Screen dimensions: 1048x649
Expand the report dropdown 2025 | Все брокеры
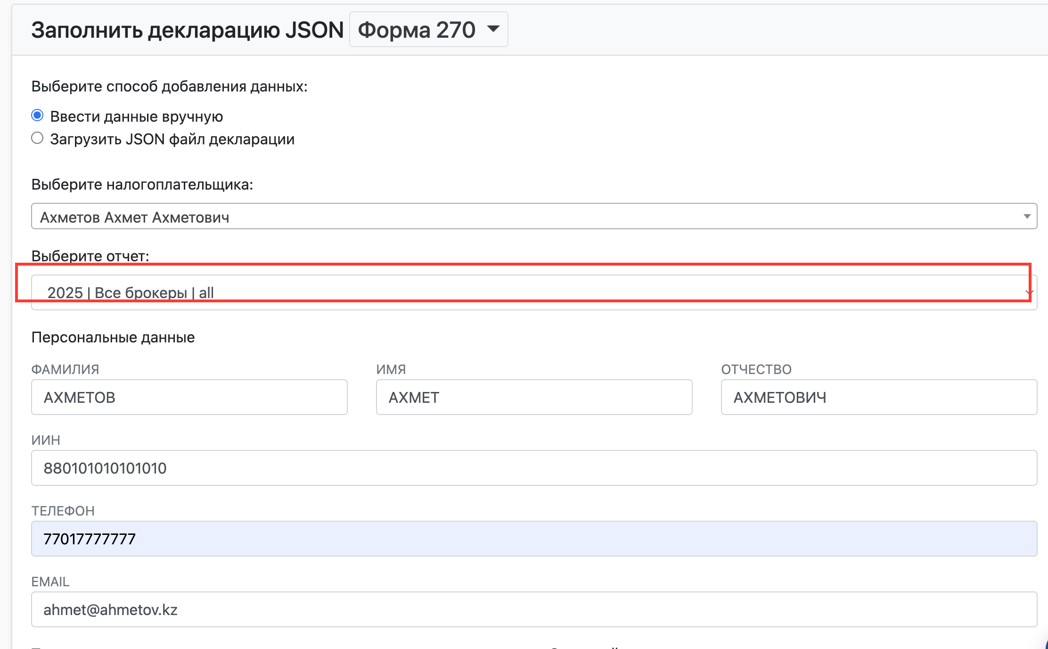(x=534, y=292)
